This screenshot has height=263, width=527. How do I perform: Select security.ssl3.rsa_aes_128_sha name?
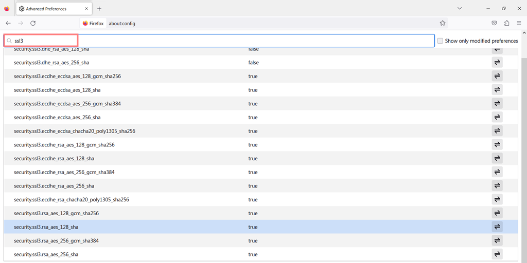(x=46, y=227)
